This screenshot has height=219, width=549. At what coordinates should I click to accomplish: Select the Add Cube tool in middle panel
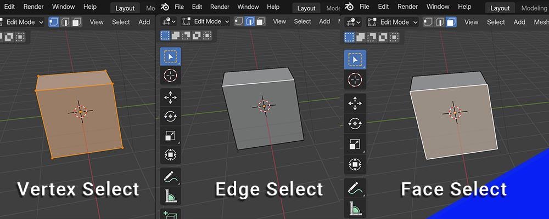click(170, 214)
